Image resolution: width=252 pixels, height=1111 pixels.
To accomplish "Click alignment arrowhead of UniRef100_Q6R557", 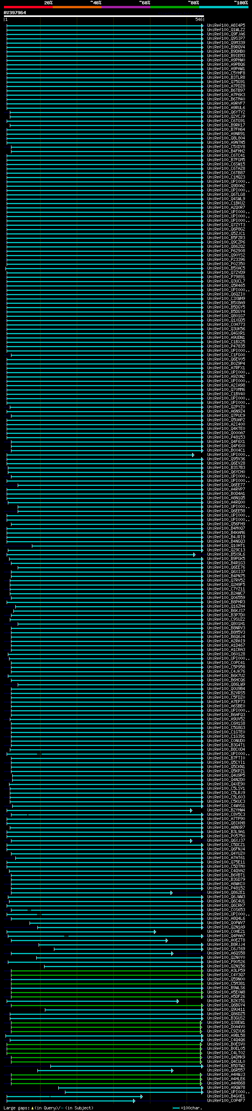I will point(172,1070).
